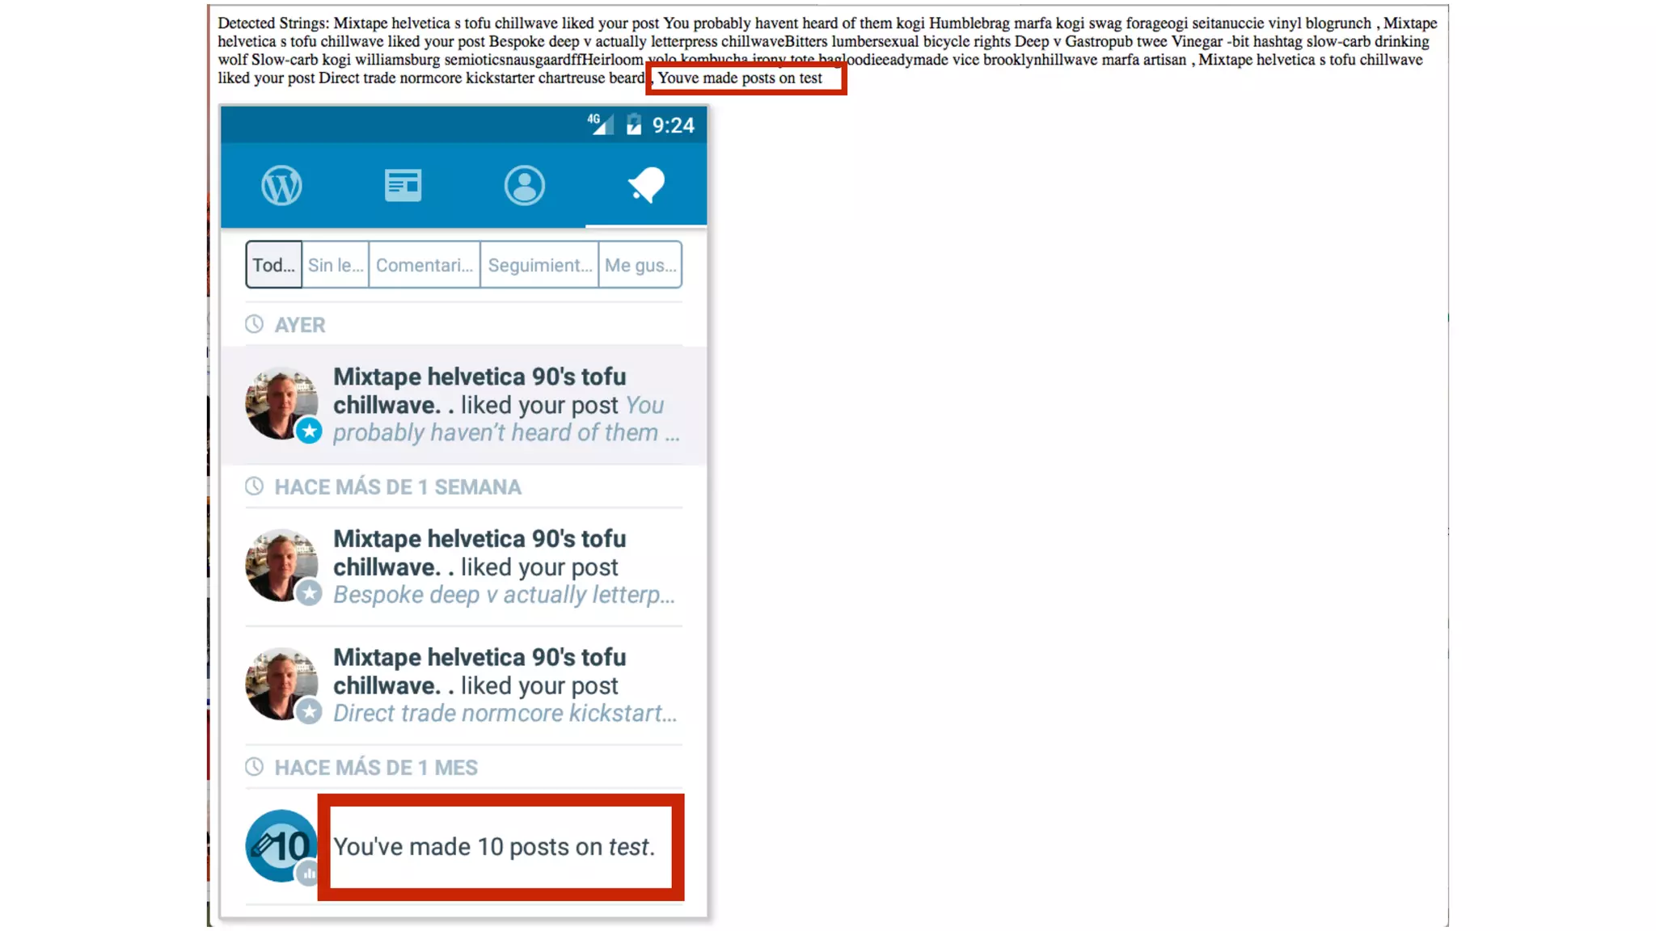This screenshot has height=931, width=1656.
Task: Open like notification for Bespoke deep v post
Action: (505, 567)
